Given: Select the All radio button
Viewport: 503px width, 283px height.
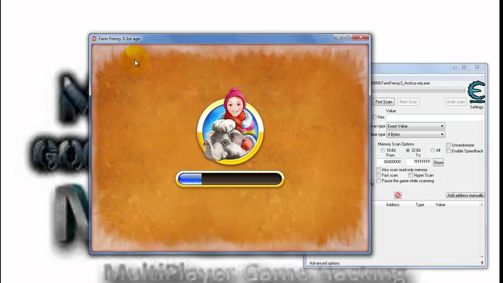Looking at the screenshot, I should (x=432, y=151).
